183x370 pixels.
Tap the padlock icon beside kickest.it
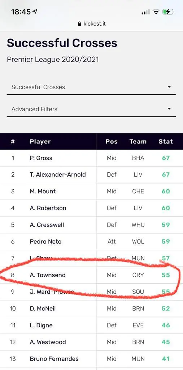[79, 24]
